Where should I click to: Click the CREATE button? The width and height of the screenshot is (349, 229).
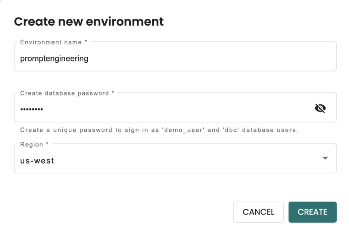pos(312,212)
